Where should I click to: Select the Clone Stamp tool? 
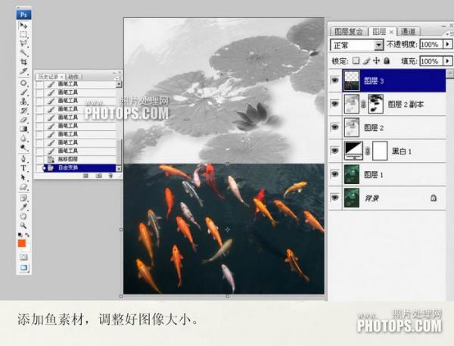(23, 101)
